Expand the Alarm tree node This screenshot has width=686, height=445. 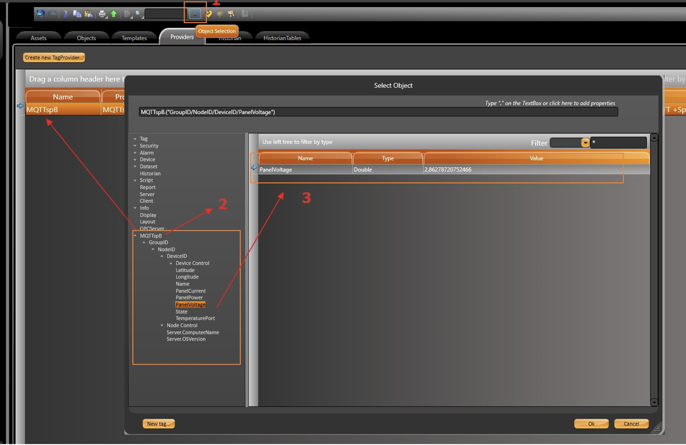pyautogui.click(x=135, y=153)
